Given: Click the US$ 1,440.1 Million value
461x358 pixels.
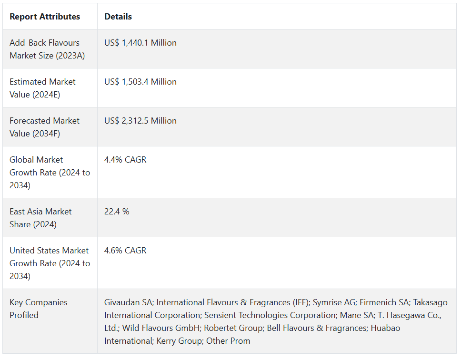Looking at the screenshot, I should (x=140, y=43).
